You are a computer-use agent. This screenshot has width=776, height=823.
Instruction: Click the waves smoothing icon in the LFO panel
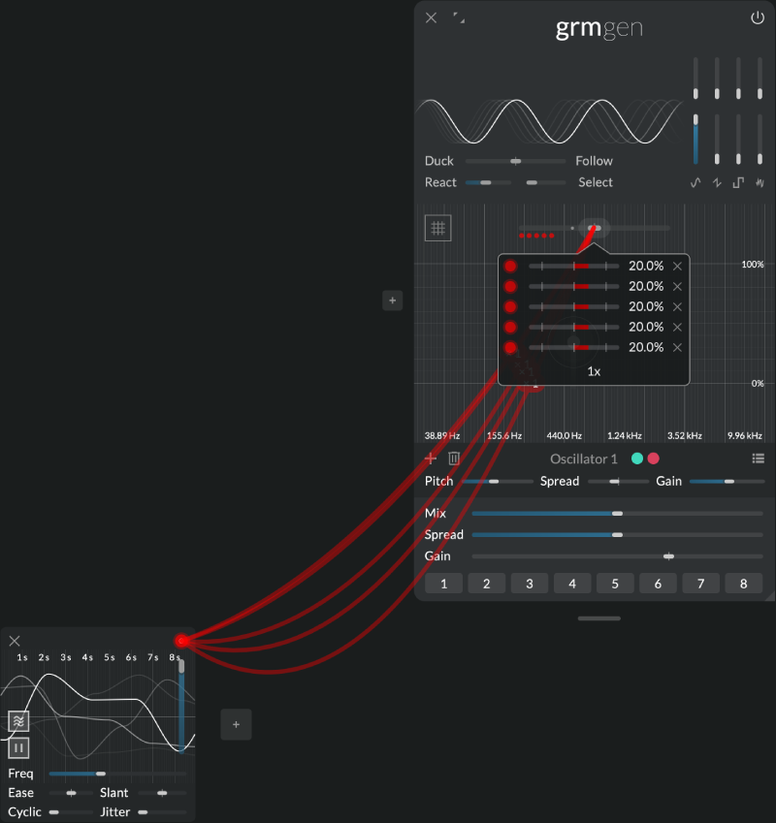coord(18,721)
